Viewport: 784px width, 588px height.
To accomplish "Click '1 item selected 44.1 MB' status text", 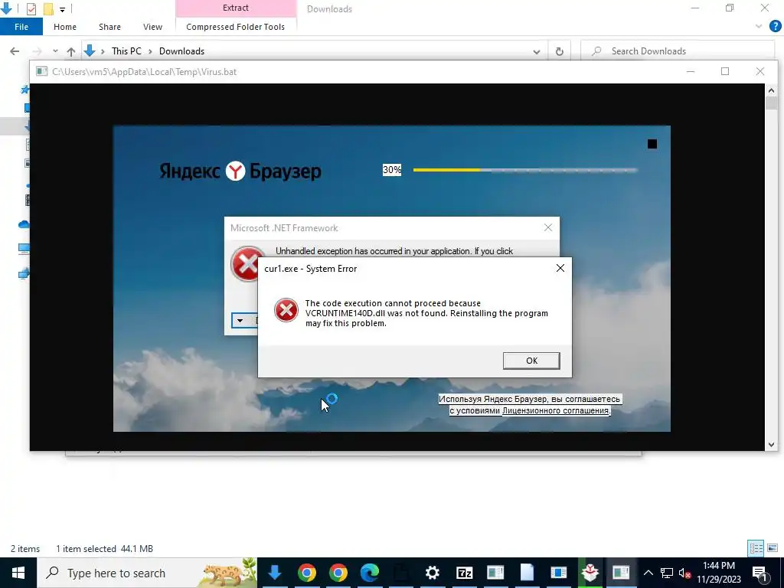I will pos(104,548).
